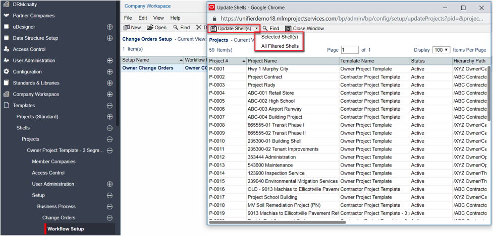Click the Oracle favicon in Update Shells title bar
The height and width of the screenshot is (236, 493).
[x=211, y=8]
